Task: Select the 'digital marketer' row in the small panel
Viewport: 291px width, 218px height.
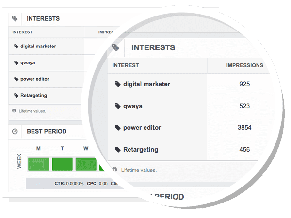Action: 38,47
